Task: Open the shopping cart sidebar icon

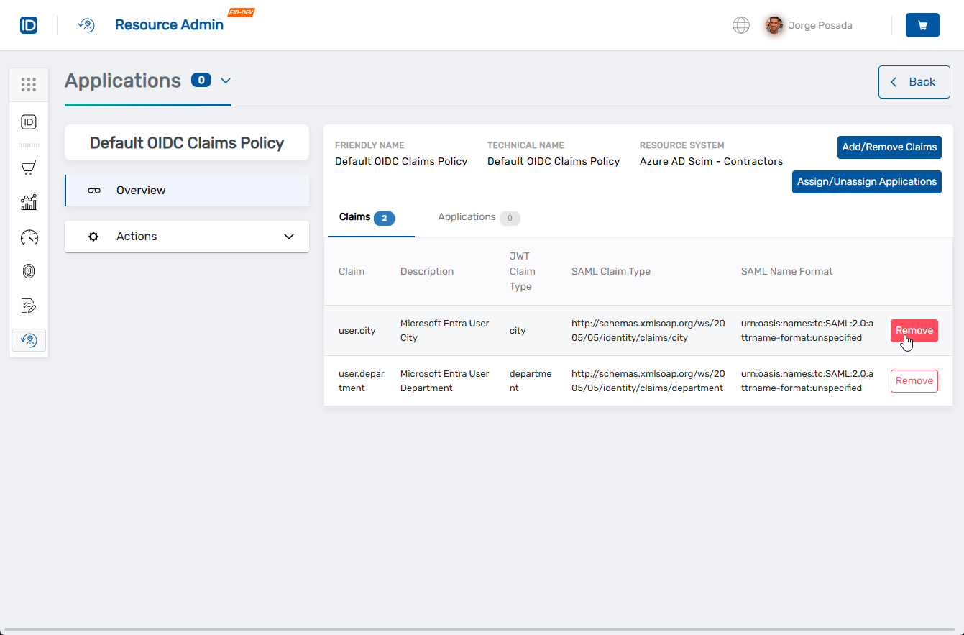Action: [x=29, y=168]
